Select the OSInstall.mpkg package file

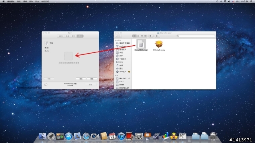point(159,45)
